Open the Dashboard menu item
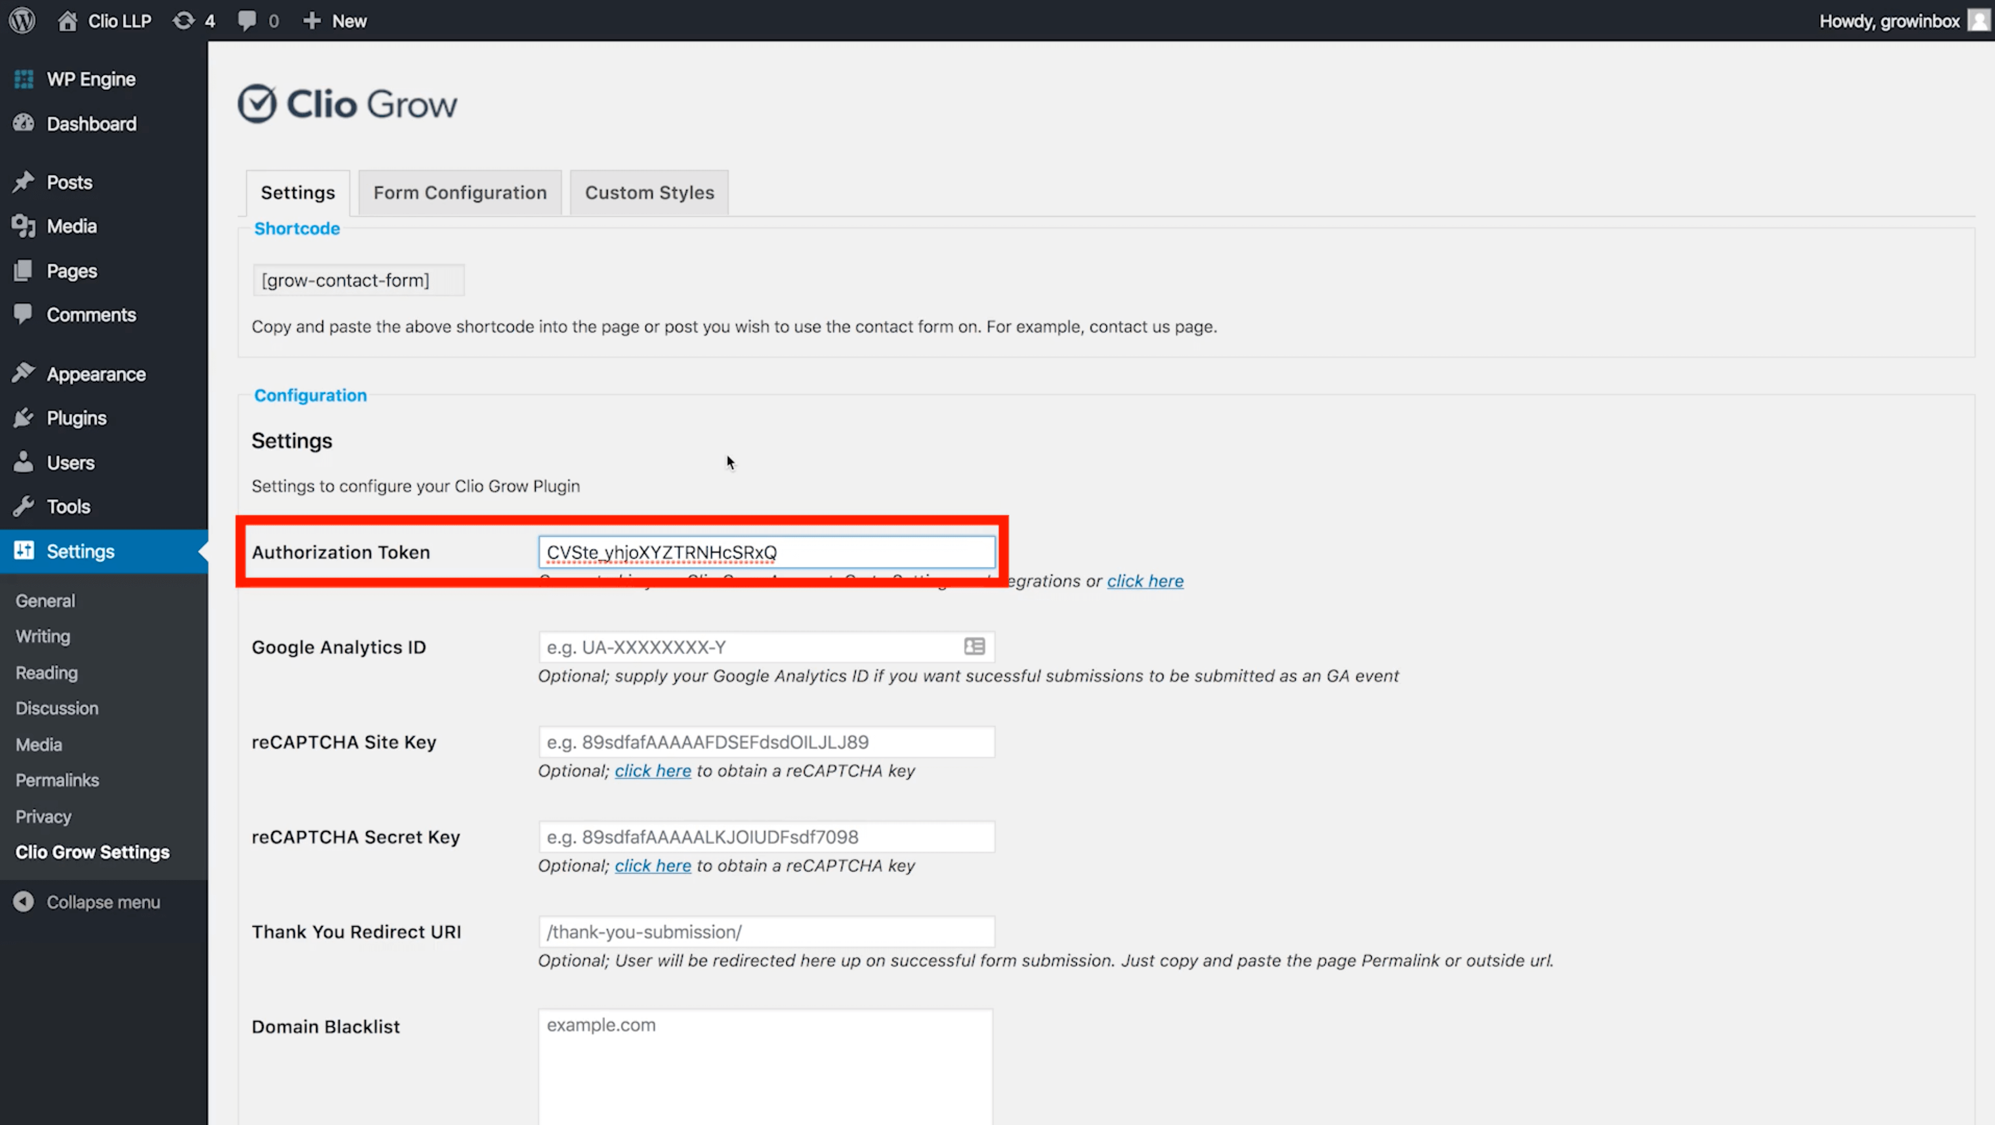The width and height of the screenshot is (1995, 1125). coord(90,124)
